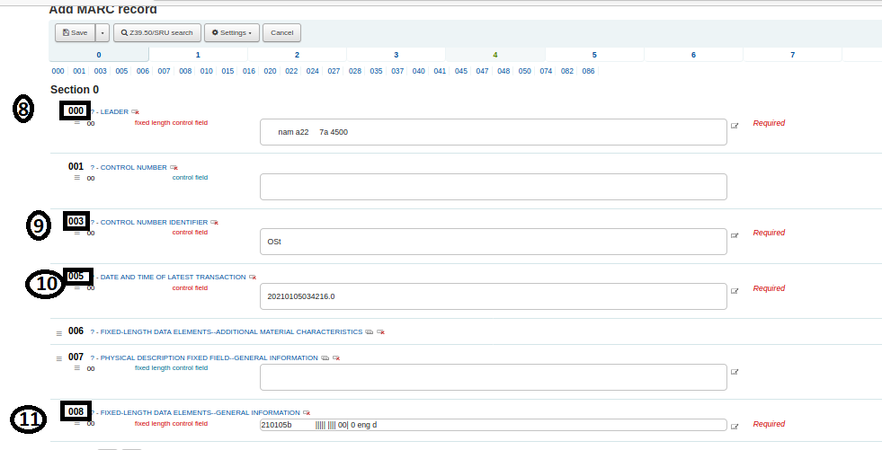Click DATE AND TIME OF LATEST TRANSACTION label

pyautogui.click(x=173, y=277)
